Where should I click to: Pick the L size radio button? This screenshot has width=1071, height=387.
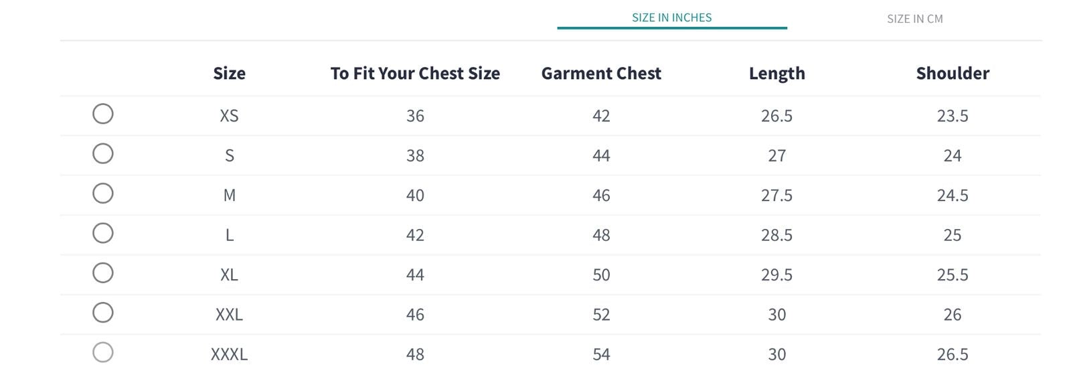click(x=102, y=233)
